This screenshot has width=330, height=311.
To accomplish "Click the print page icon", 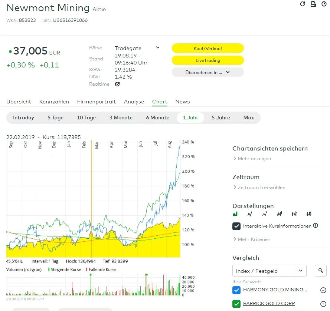I will pos(313,4).
